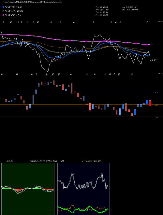163x215 pixels.
Task: Open the ADX indicator thumbnail chart
Action: [83, 189]
